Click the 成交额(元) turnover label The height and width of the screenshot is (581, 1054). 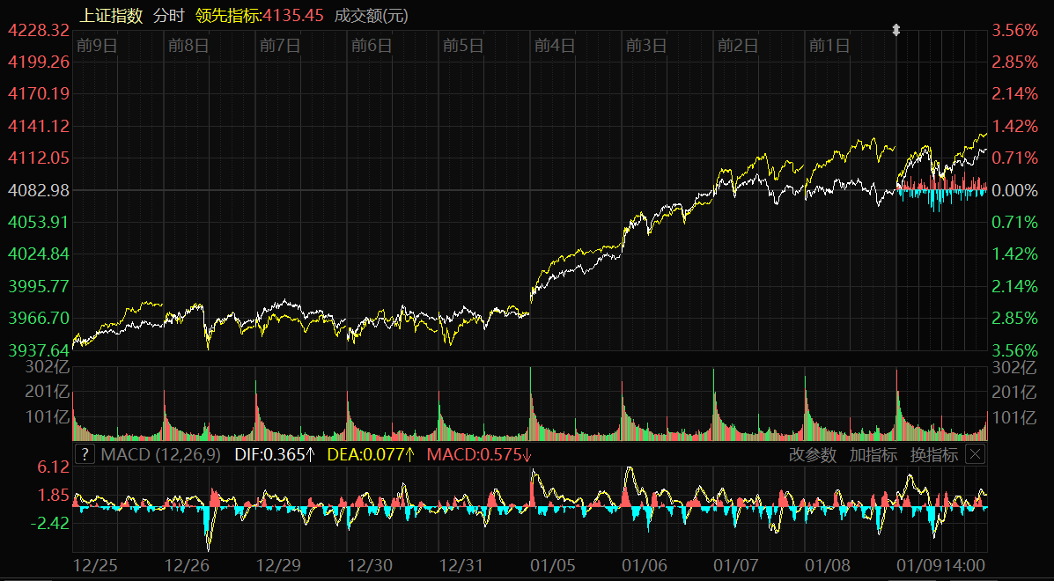click(372, 16)
